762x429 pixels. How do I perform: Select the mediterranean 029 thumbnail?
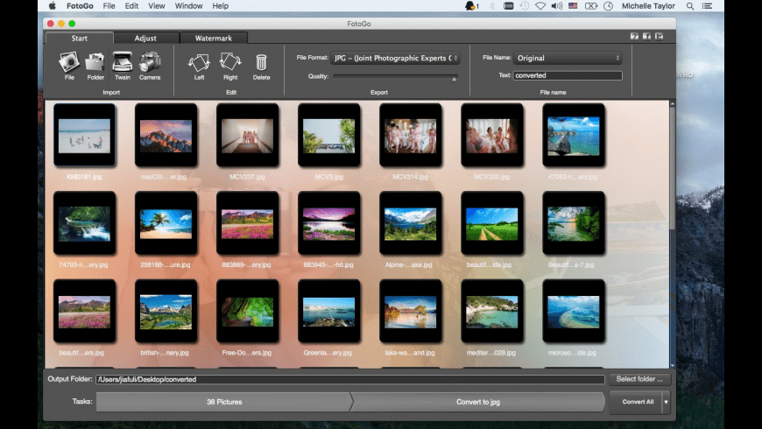click(492, 312)
